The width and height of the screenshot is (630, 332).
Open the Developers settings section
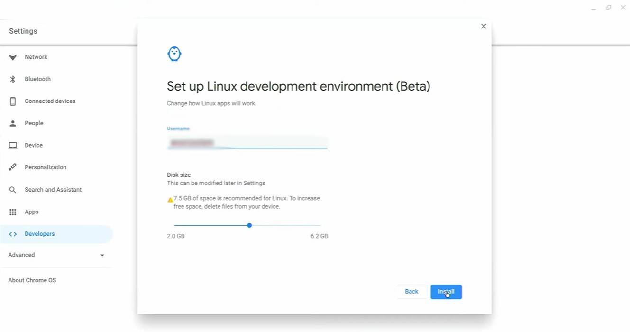[x=40, y=234]
